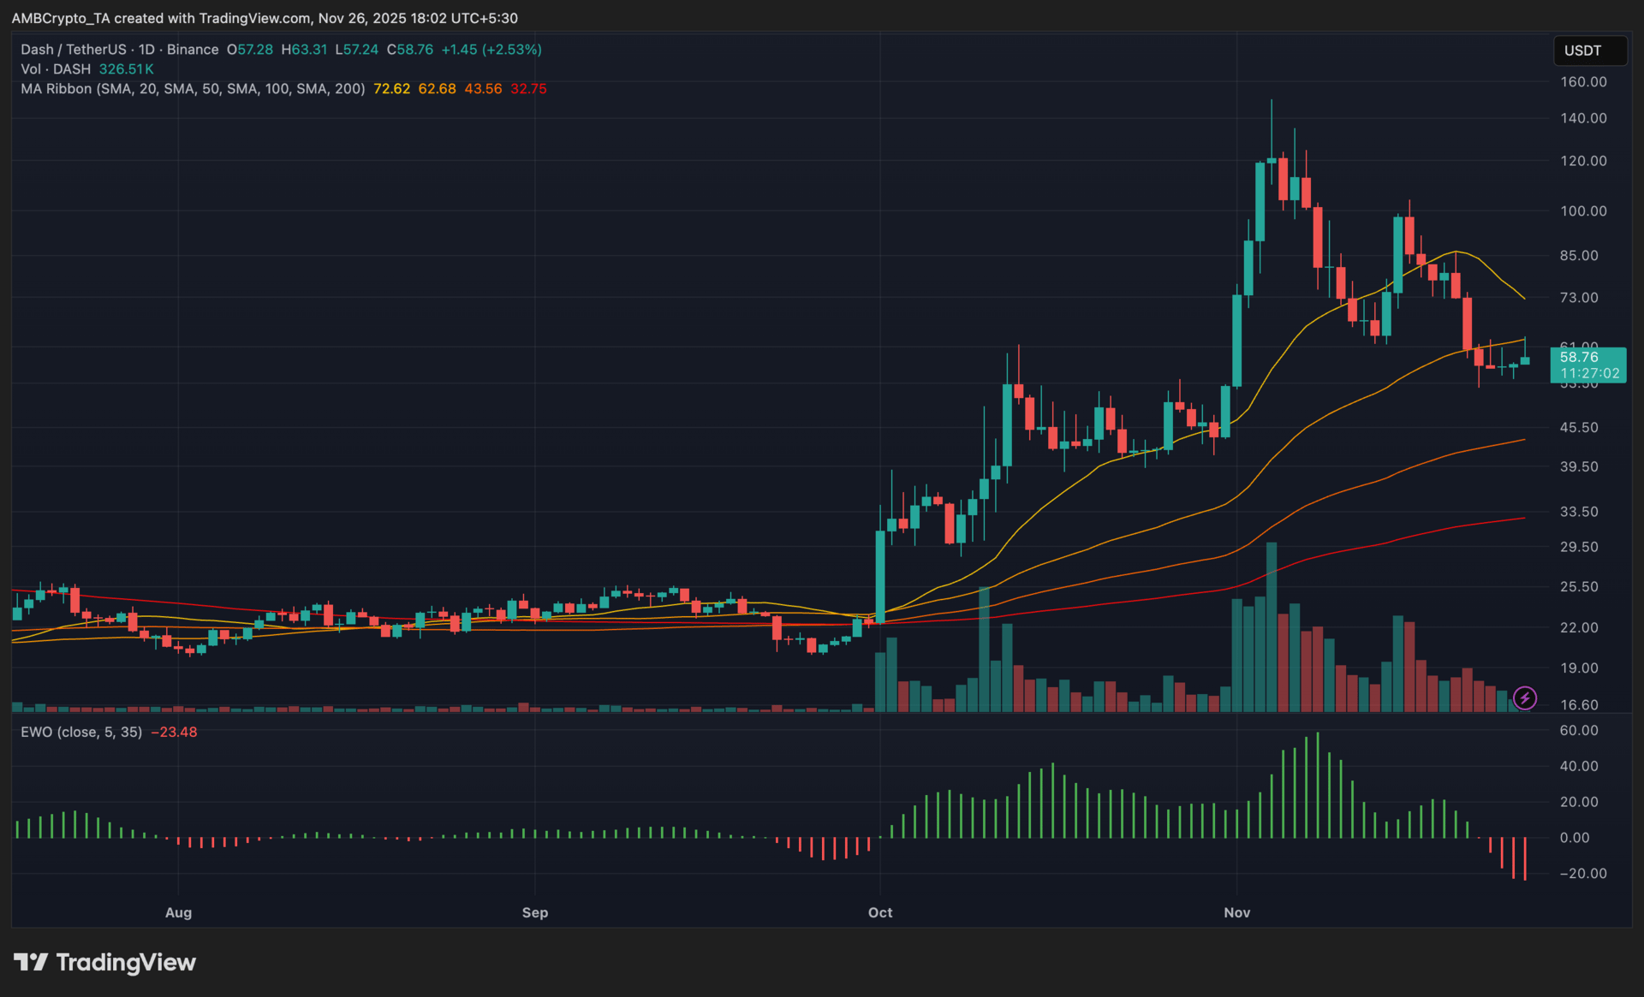This screenshot has width=1644, height=997.
Task: Click the EWO indicator legend label
Action: (81, 732)
